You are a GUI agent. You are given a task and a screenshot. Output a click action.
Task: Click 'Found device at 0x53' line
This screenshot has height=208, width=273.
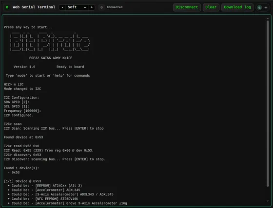pos(23,137)
